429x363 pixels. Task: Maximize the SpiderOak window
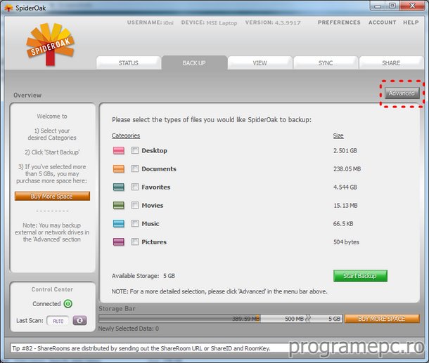coord(392,6)
